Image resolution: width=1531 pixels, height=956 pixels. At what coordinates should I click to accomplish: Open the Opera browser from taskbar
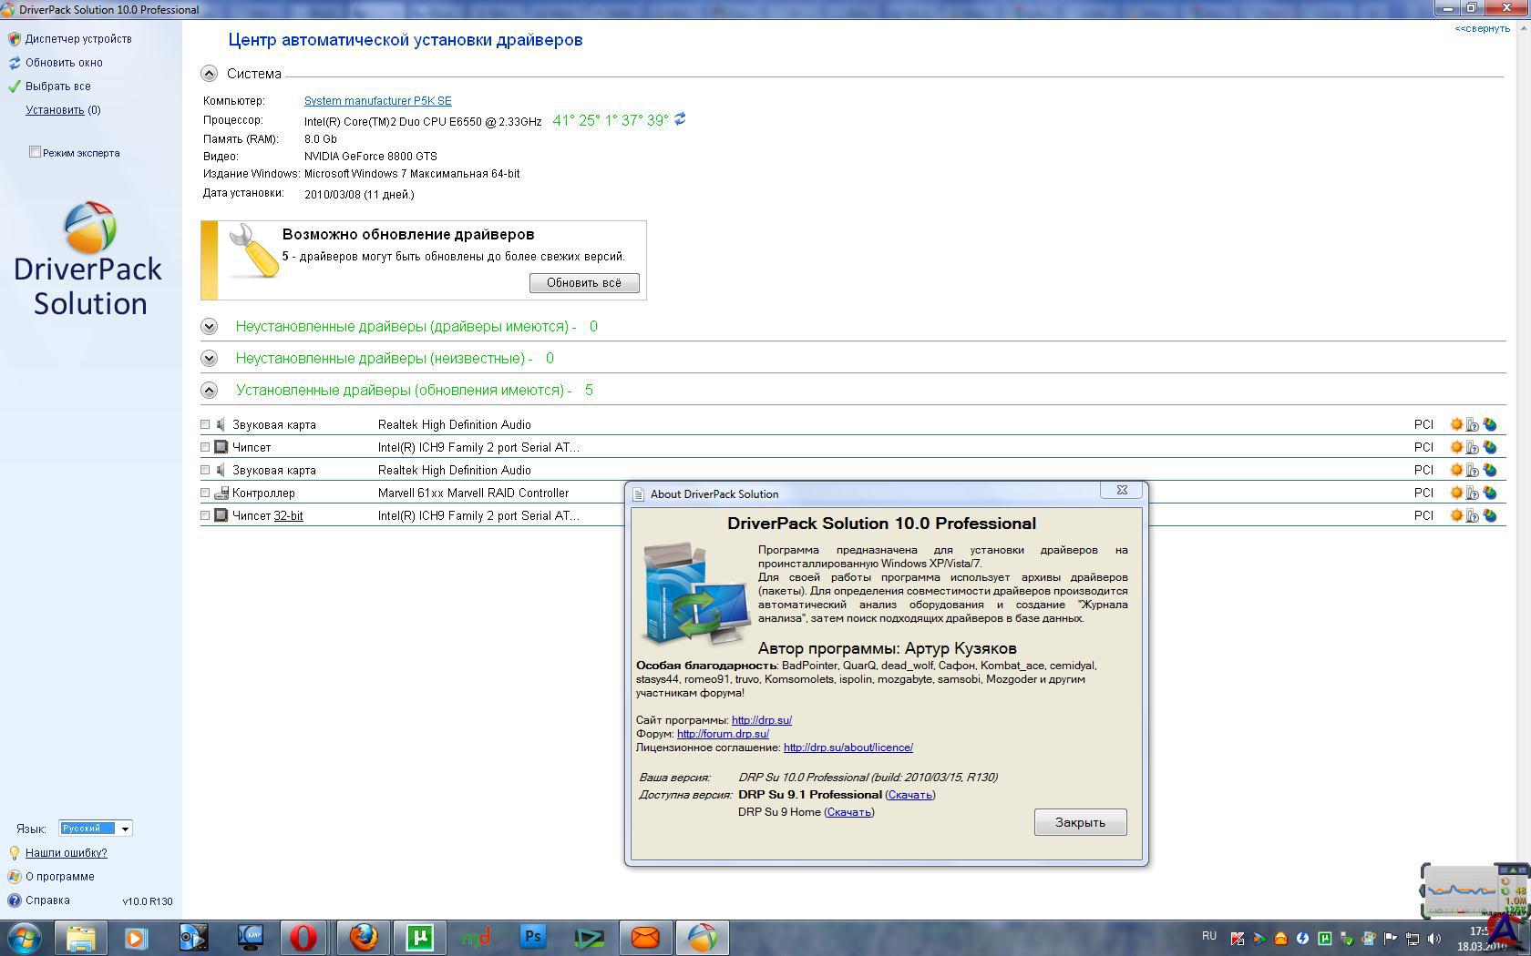(303, 937)
